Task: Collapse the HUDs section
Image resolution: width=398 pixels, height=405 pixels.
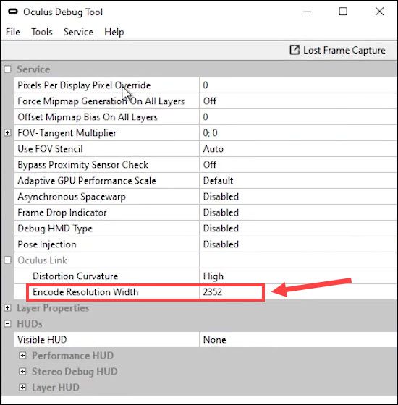Action: (8, 324)
